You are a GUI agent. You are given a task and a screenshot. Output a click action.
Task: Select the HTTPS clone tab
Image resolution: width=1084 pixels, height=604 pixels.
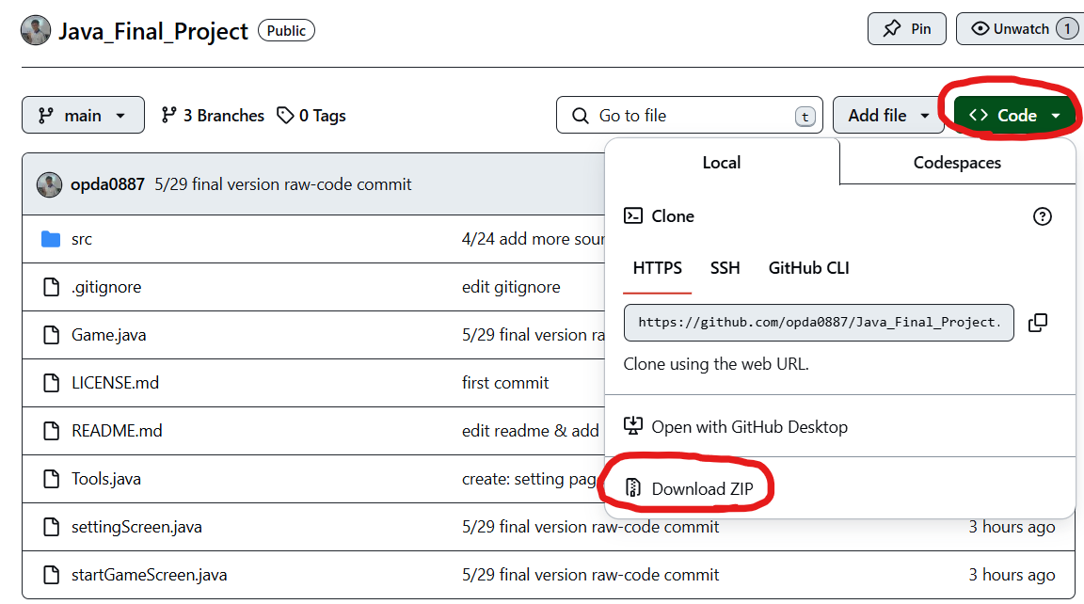658,268
